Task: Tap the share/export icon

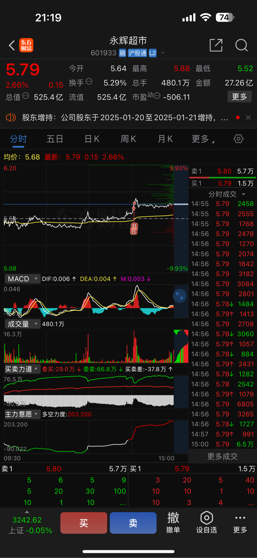Action: pyautogui.click(x=216, y=45)
